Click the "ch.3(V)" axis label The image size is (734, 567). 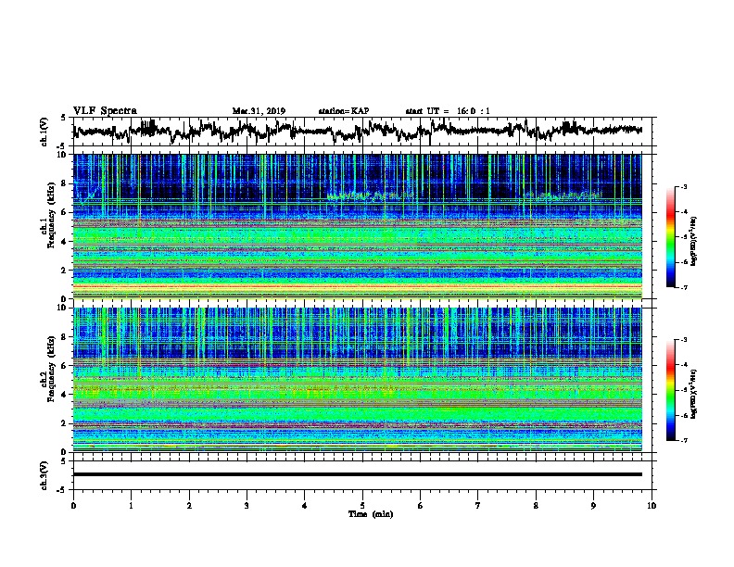click(44, 475)
